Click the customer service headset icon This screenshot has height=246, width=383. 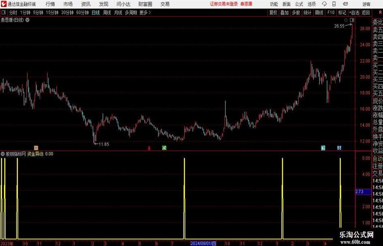click(x=324, y=4)
